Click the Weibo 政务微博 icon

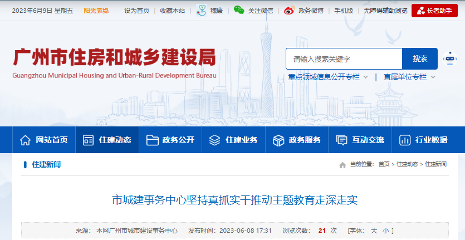(288, 11)
